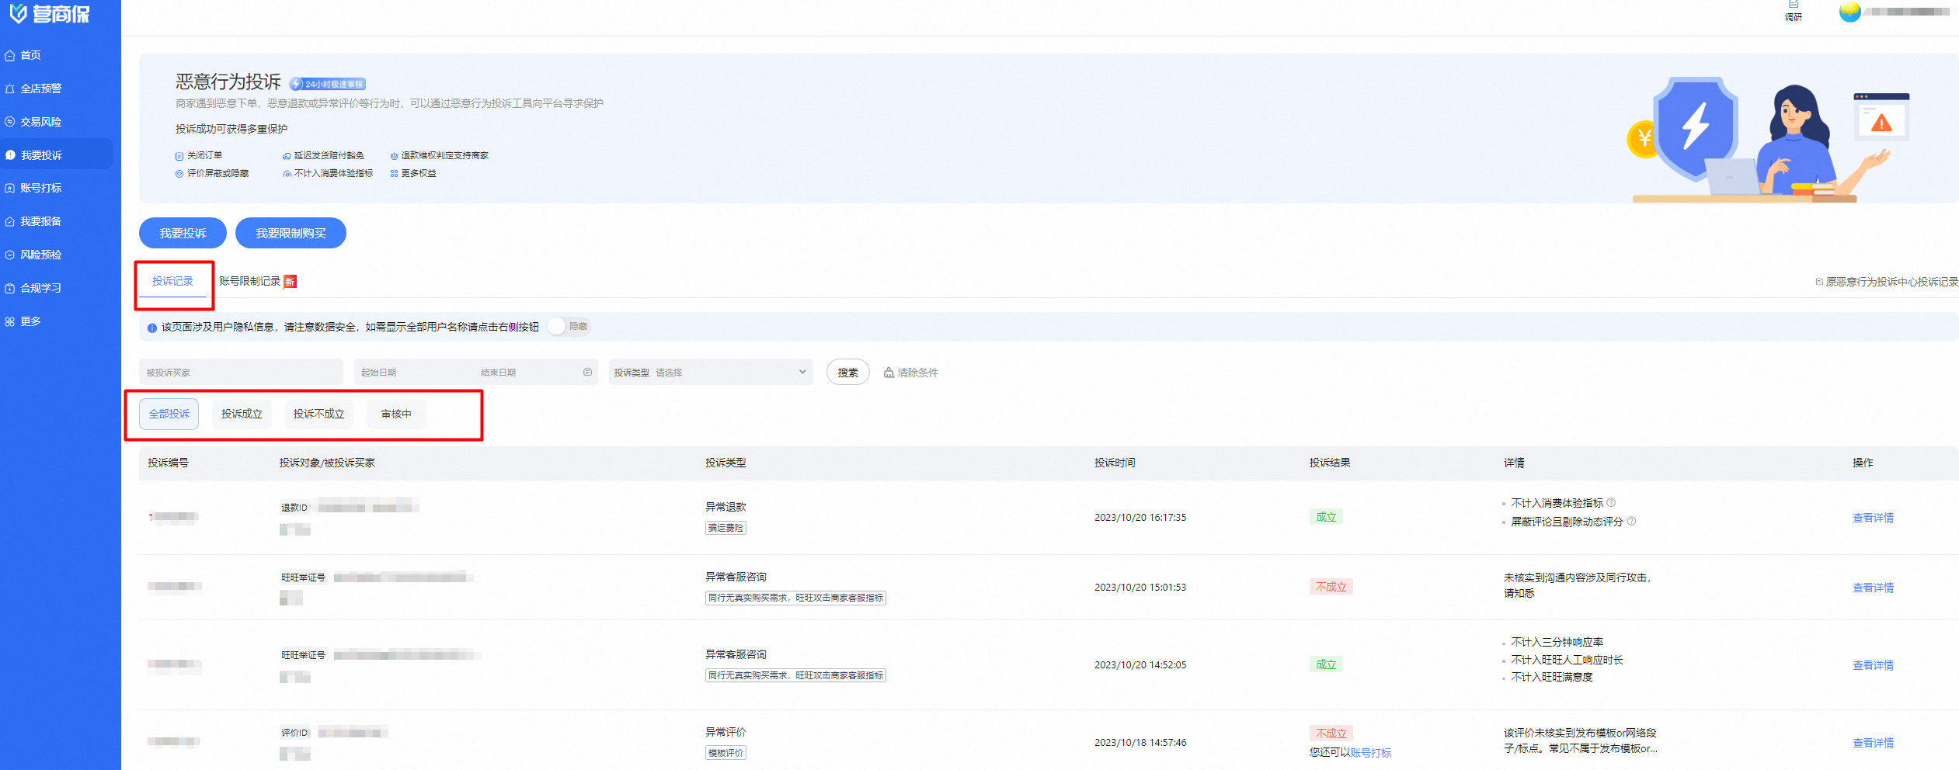Open the 首页 home icon in sidebar
Image resolution: width=1959 pixels, height=770 pixels.
pyautogui.click(x=10, y=55)
